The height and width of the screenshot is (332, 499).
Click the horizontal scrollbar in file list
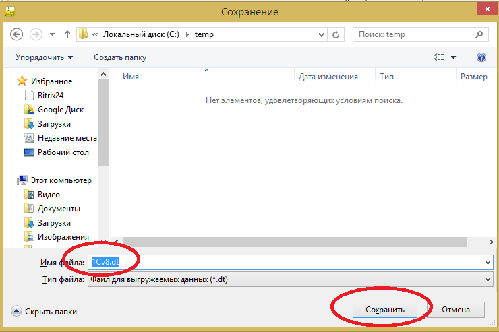click(290, 241)
